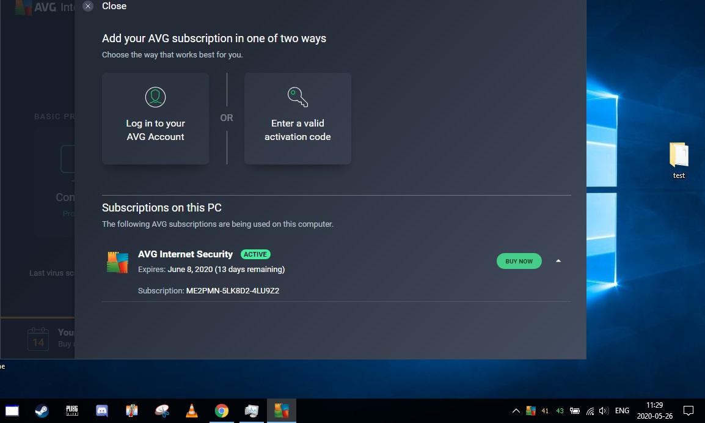Image resolution: width=705 pixels, height=423 pixels.
Task: Click the account avatar icon
Action: pyautogui.click(x=155, y=97)
